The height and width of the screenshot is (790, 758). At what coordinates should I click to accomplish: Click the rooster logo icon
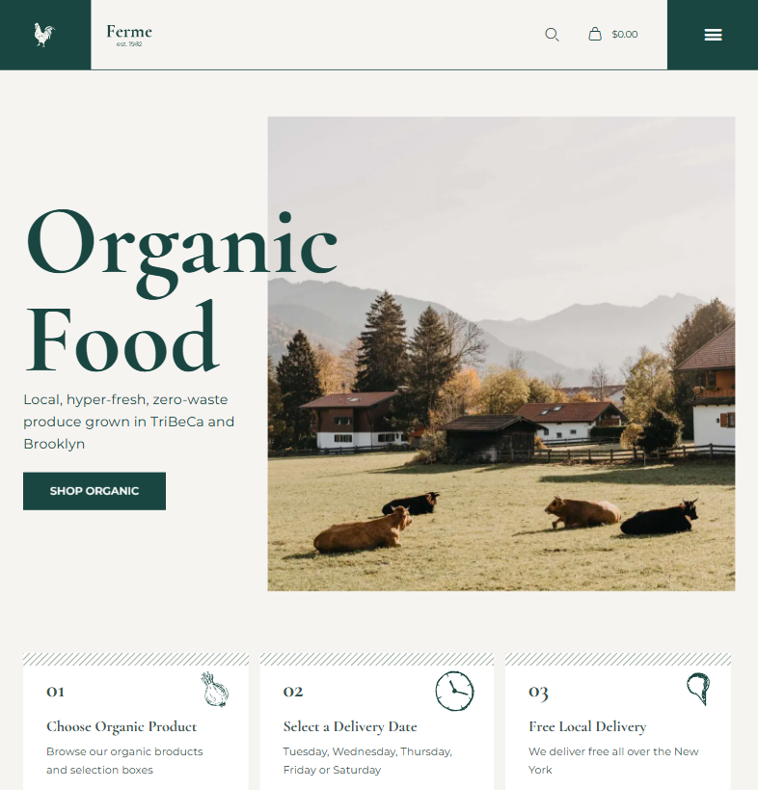coord(44,35)
